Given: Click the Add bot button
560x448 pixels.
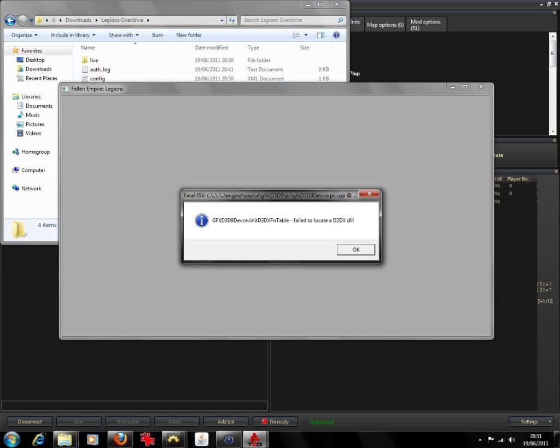Looking at the screenshot, I should coord(226,422).
